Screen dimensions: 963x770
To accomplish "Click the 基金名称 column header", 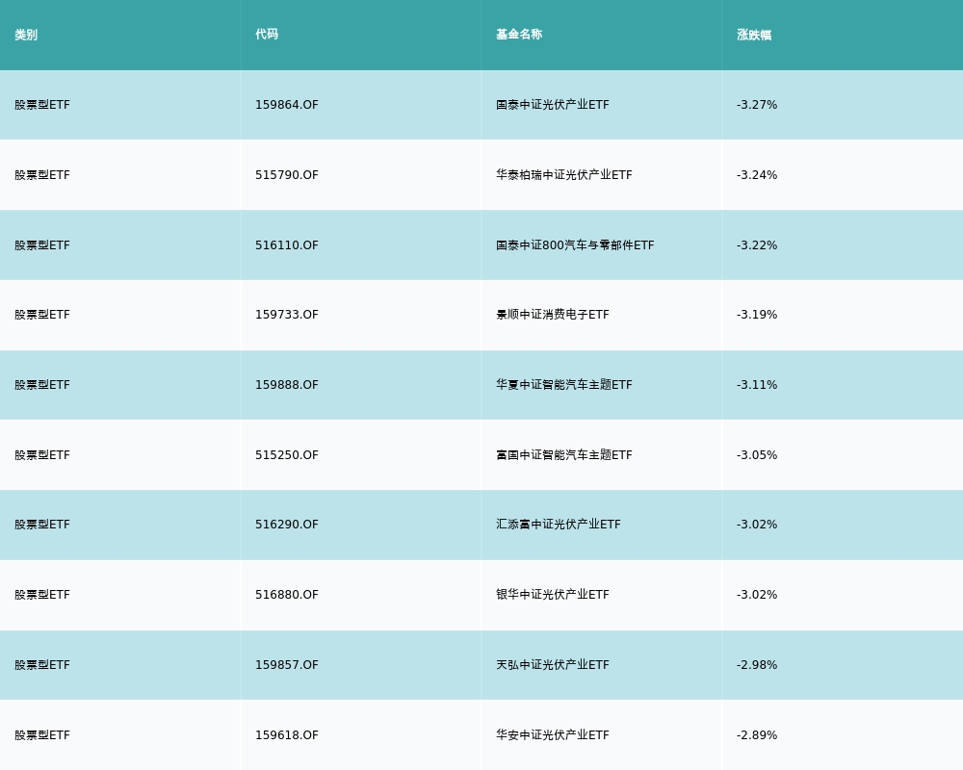I will click(519, 35).
